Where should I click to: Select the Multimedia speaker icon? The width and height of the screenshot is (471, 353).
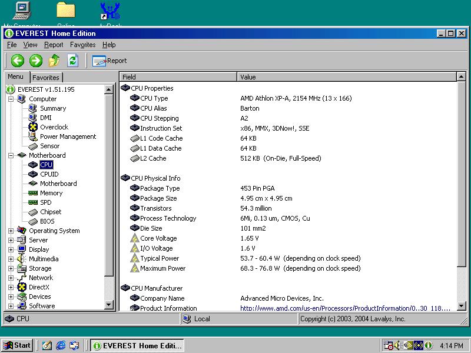pyautogui.click(x=22, y=259)
